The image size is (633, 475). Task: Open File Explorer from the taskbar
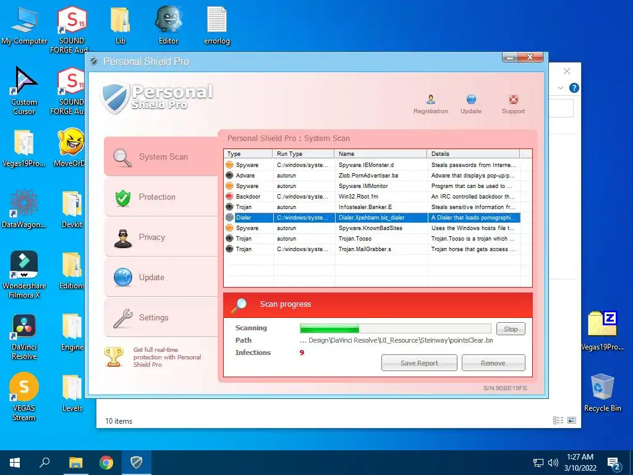point(75,463)
